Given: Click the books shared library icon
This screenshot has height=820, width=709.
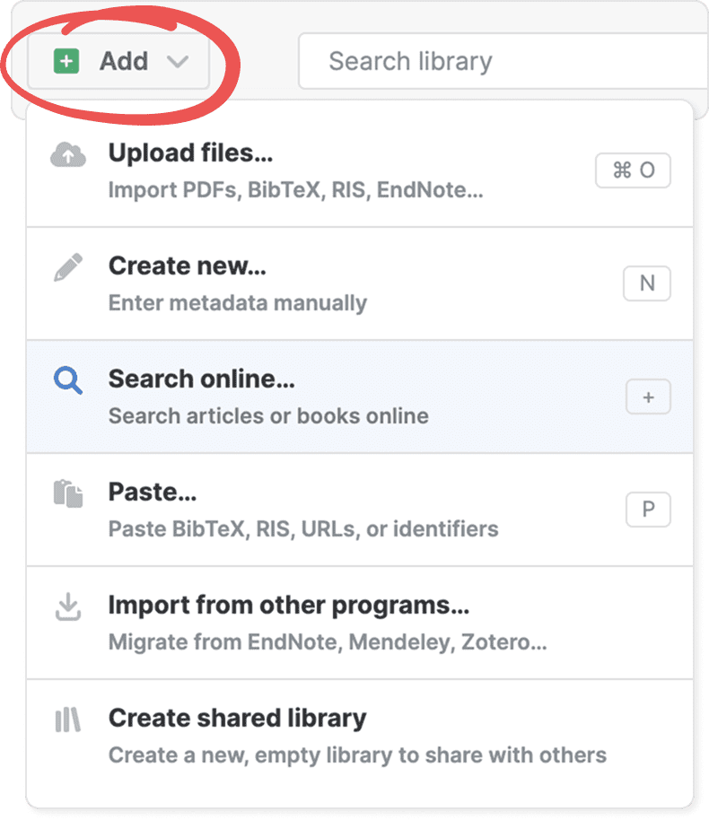Looking at the screenshot, I should (68, 720).
